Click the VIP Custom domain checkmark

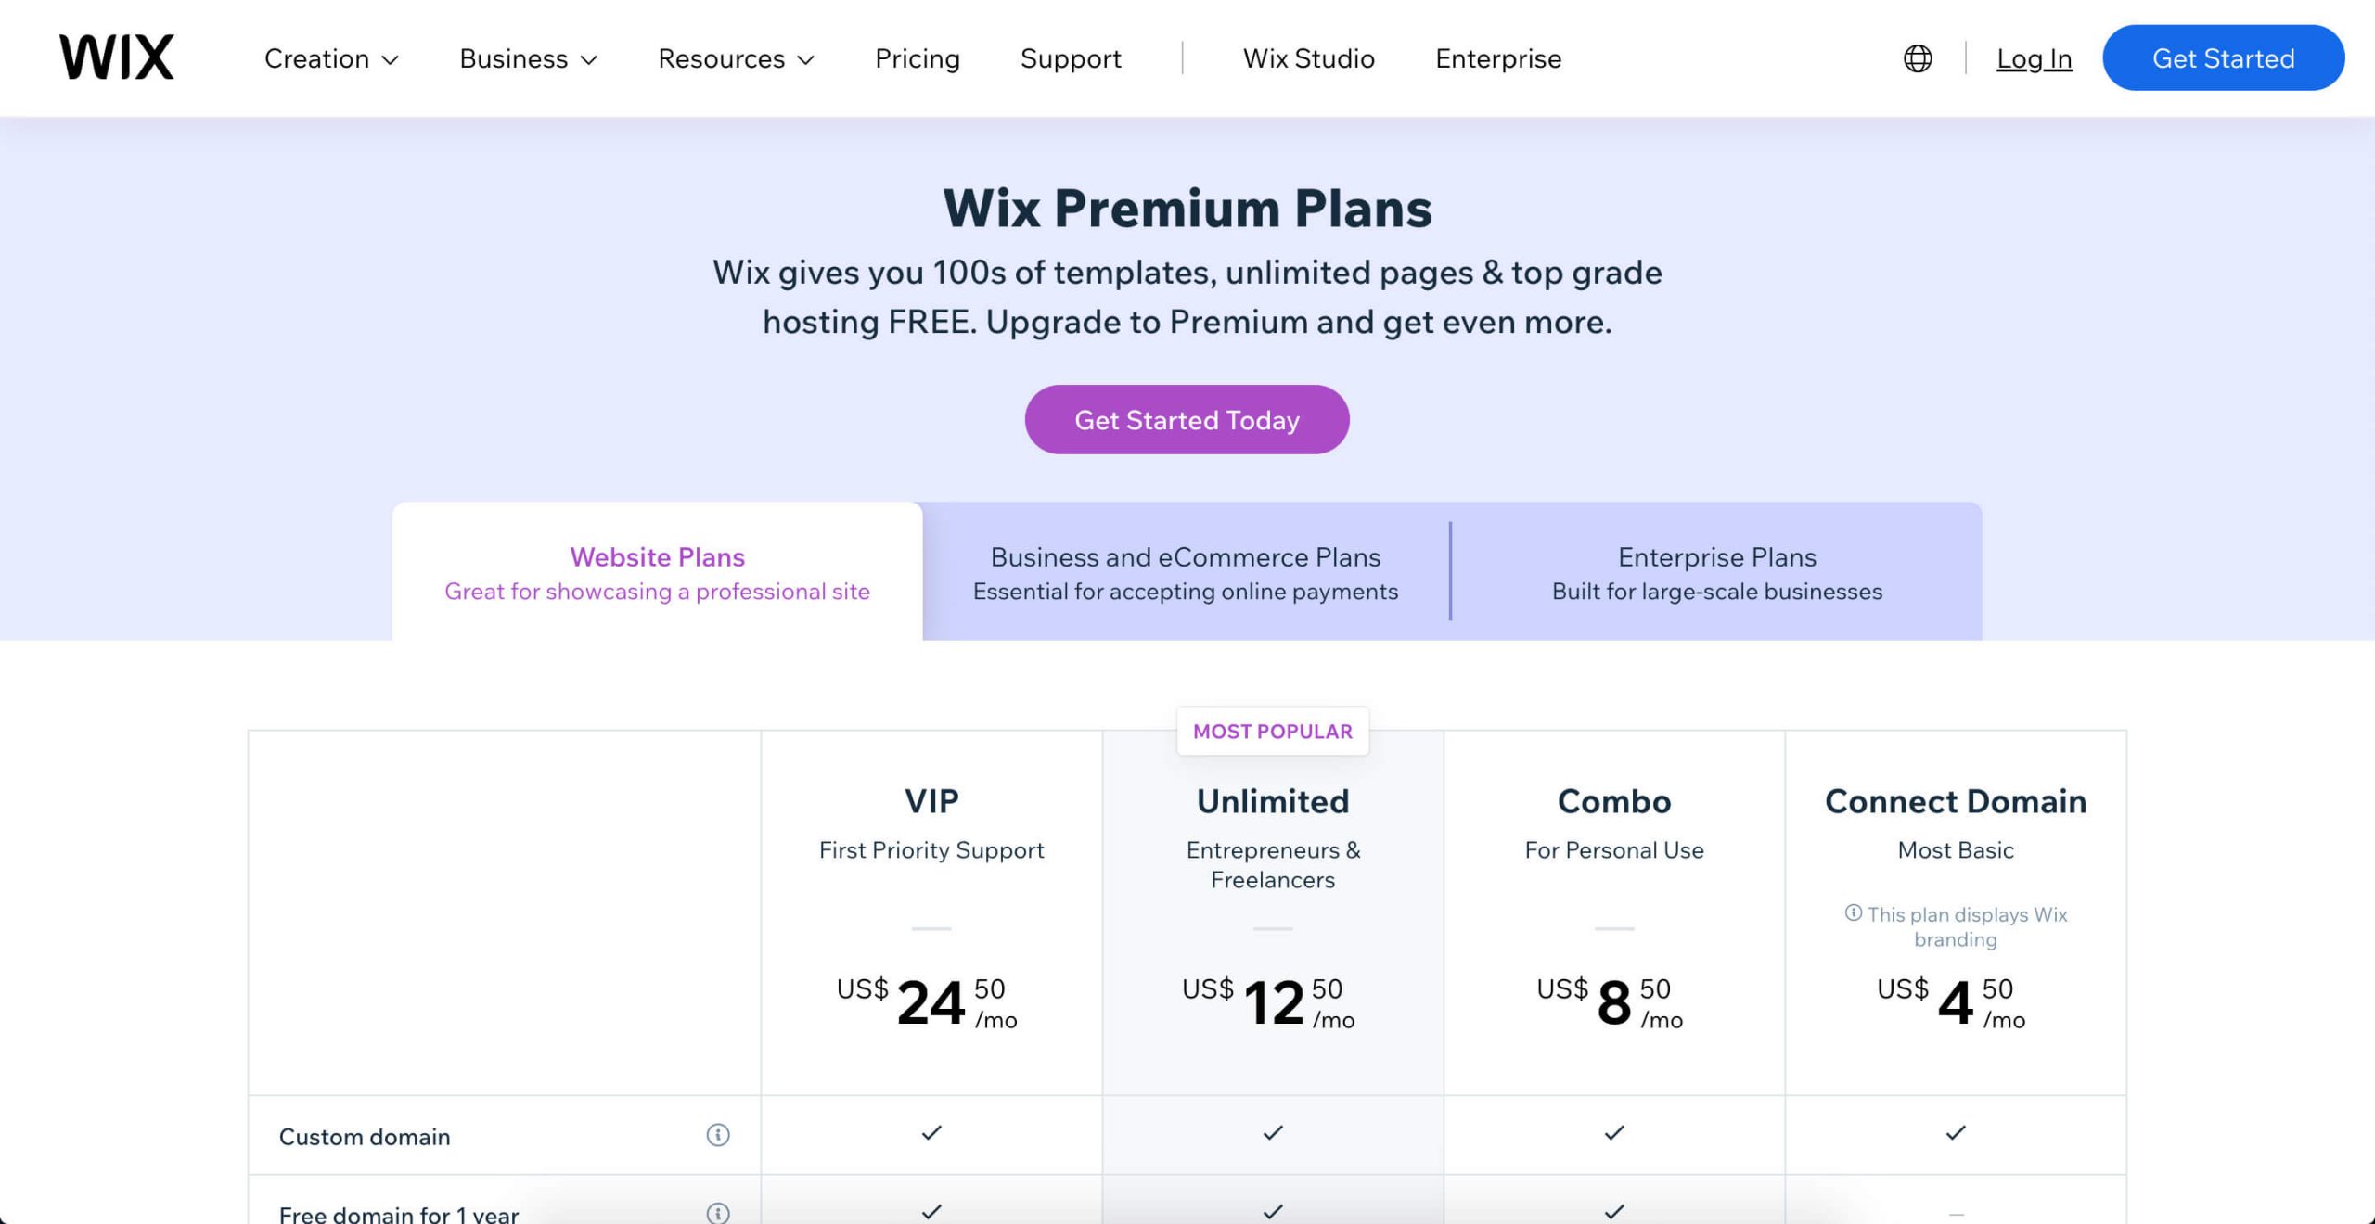point(931,1133)
